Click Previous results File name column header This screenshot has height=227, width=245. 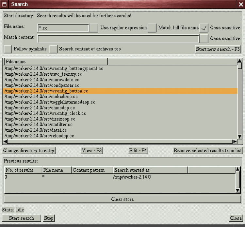[57, 170]
